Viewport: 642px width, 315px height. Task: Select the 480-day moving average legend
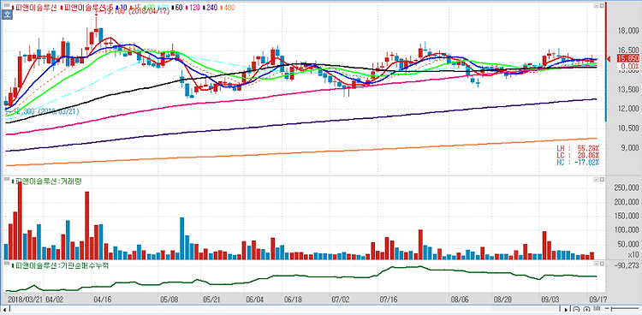click(x=228, y=8)
